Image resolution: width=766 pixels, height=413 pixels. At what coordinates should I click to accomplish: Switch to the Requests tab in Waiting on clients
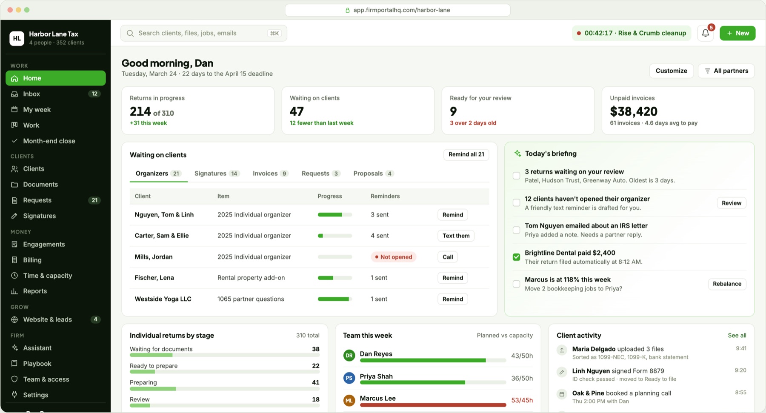[x=321, y=174]
